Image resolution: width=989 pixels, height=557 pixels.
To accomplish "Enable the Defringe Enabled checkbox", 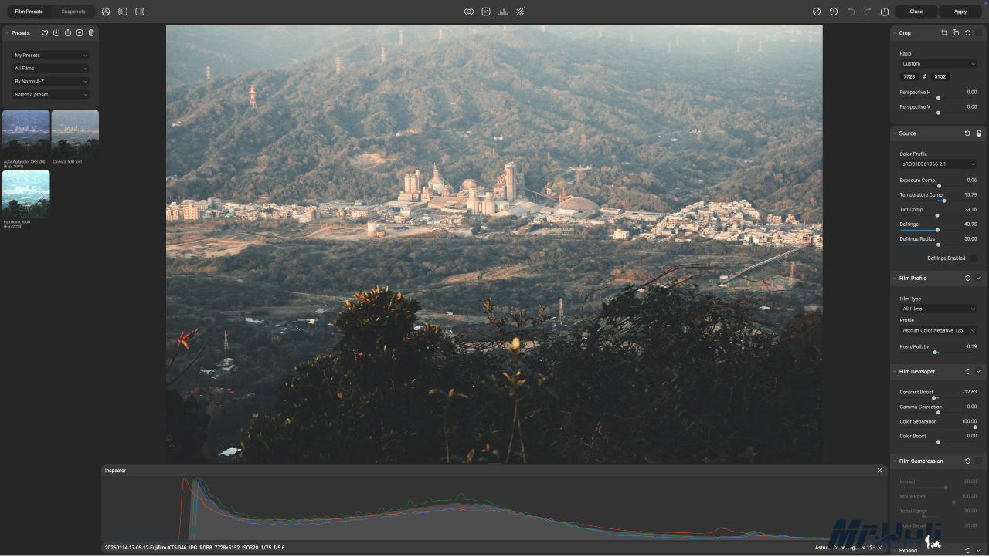I will (973, 258).
